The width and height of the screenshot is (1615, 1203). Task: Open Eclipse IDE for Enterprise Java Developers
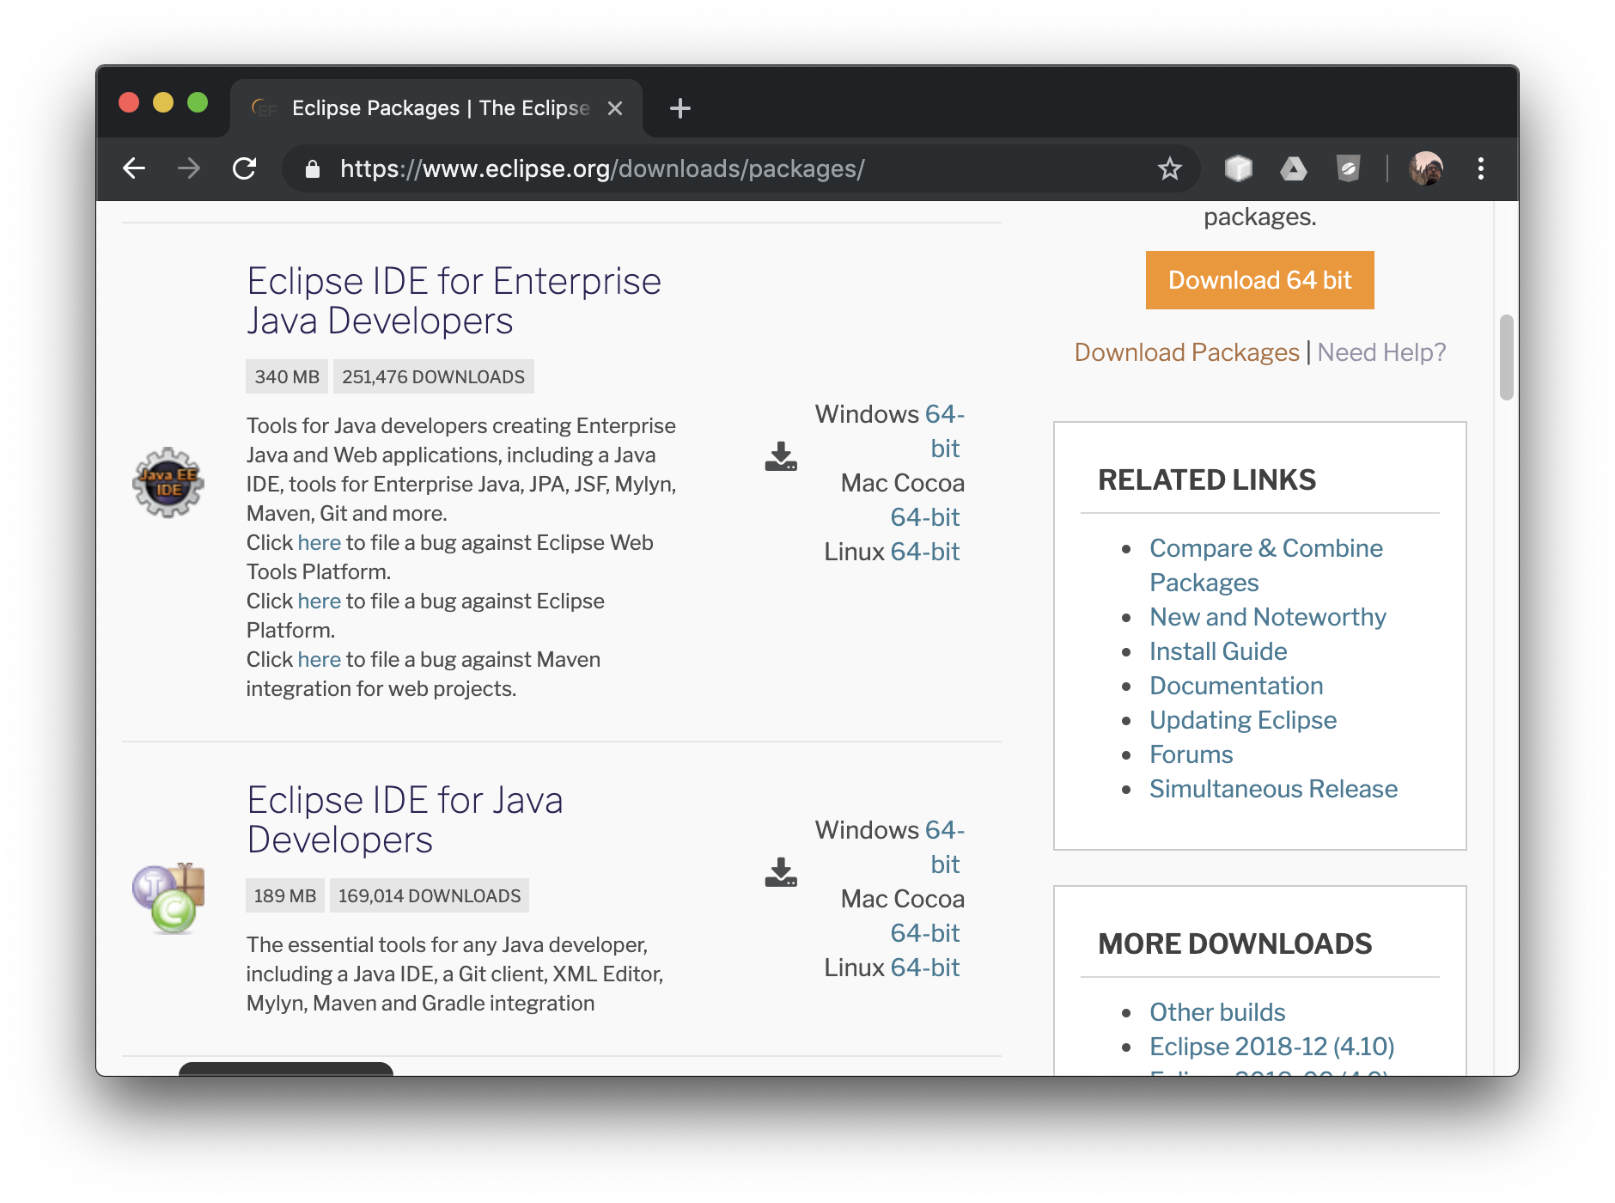click(x=454, y=301)
